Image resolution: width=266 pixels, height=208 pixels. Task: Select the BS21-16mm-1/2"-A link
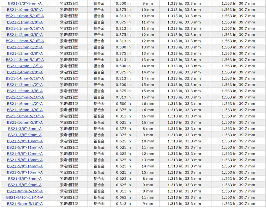coord(25,104)
